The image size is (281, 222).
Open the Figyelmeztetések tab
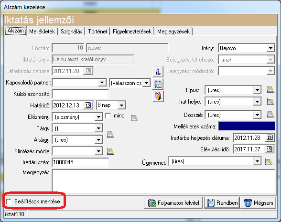point(132,32)
